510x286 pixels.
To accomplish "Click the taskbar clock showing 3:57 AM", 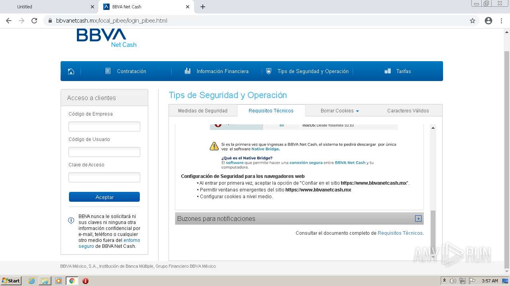I will click(x=490, y=281).
